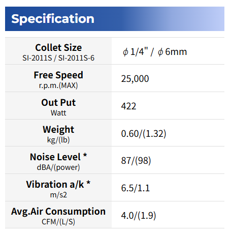Viewport: 231px width, 234px height.
Task: Click the 4.0/(1.9) air consumption value
Action: (x=139, y=216)
